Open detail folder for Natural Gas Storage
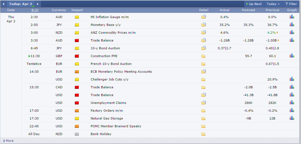This screenshot has width=301, height=144. click(x=203, y=118)
